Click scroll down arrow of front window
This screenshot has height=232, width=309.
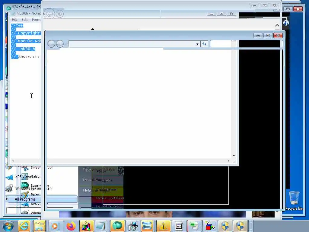pyautogui.click(x=234, y=156)
